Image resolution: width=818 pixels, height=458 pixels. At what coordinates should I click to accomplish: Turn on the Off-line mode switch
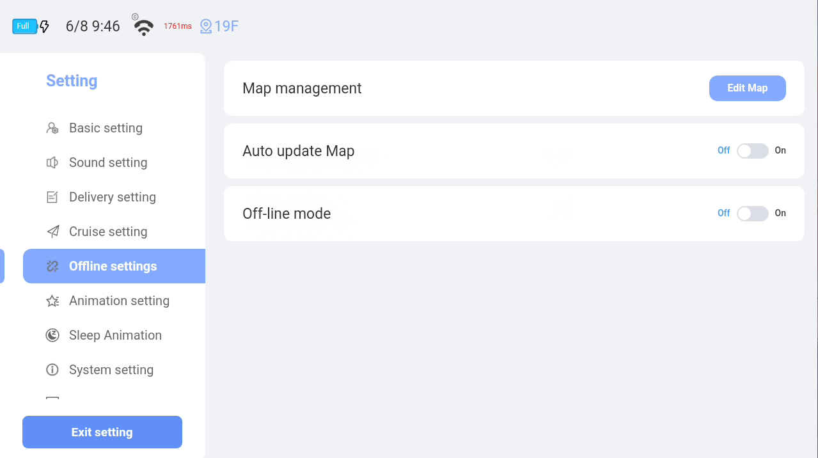tap(753, 214)
